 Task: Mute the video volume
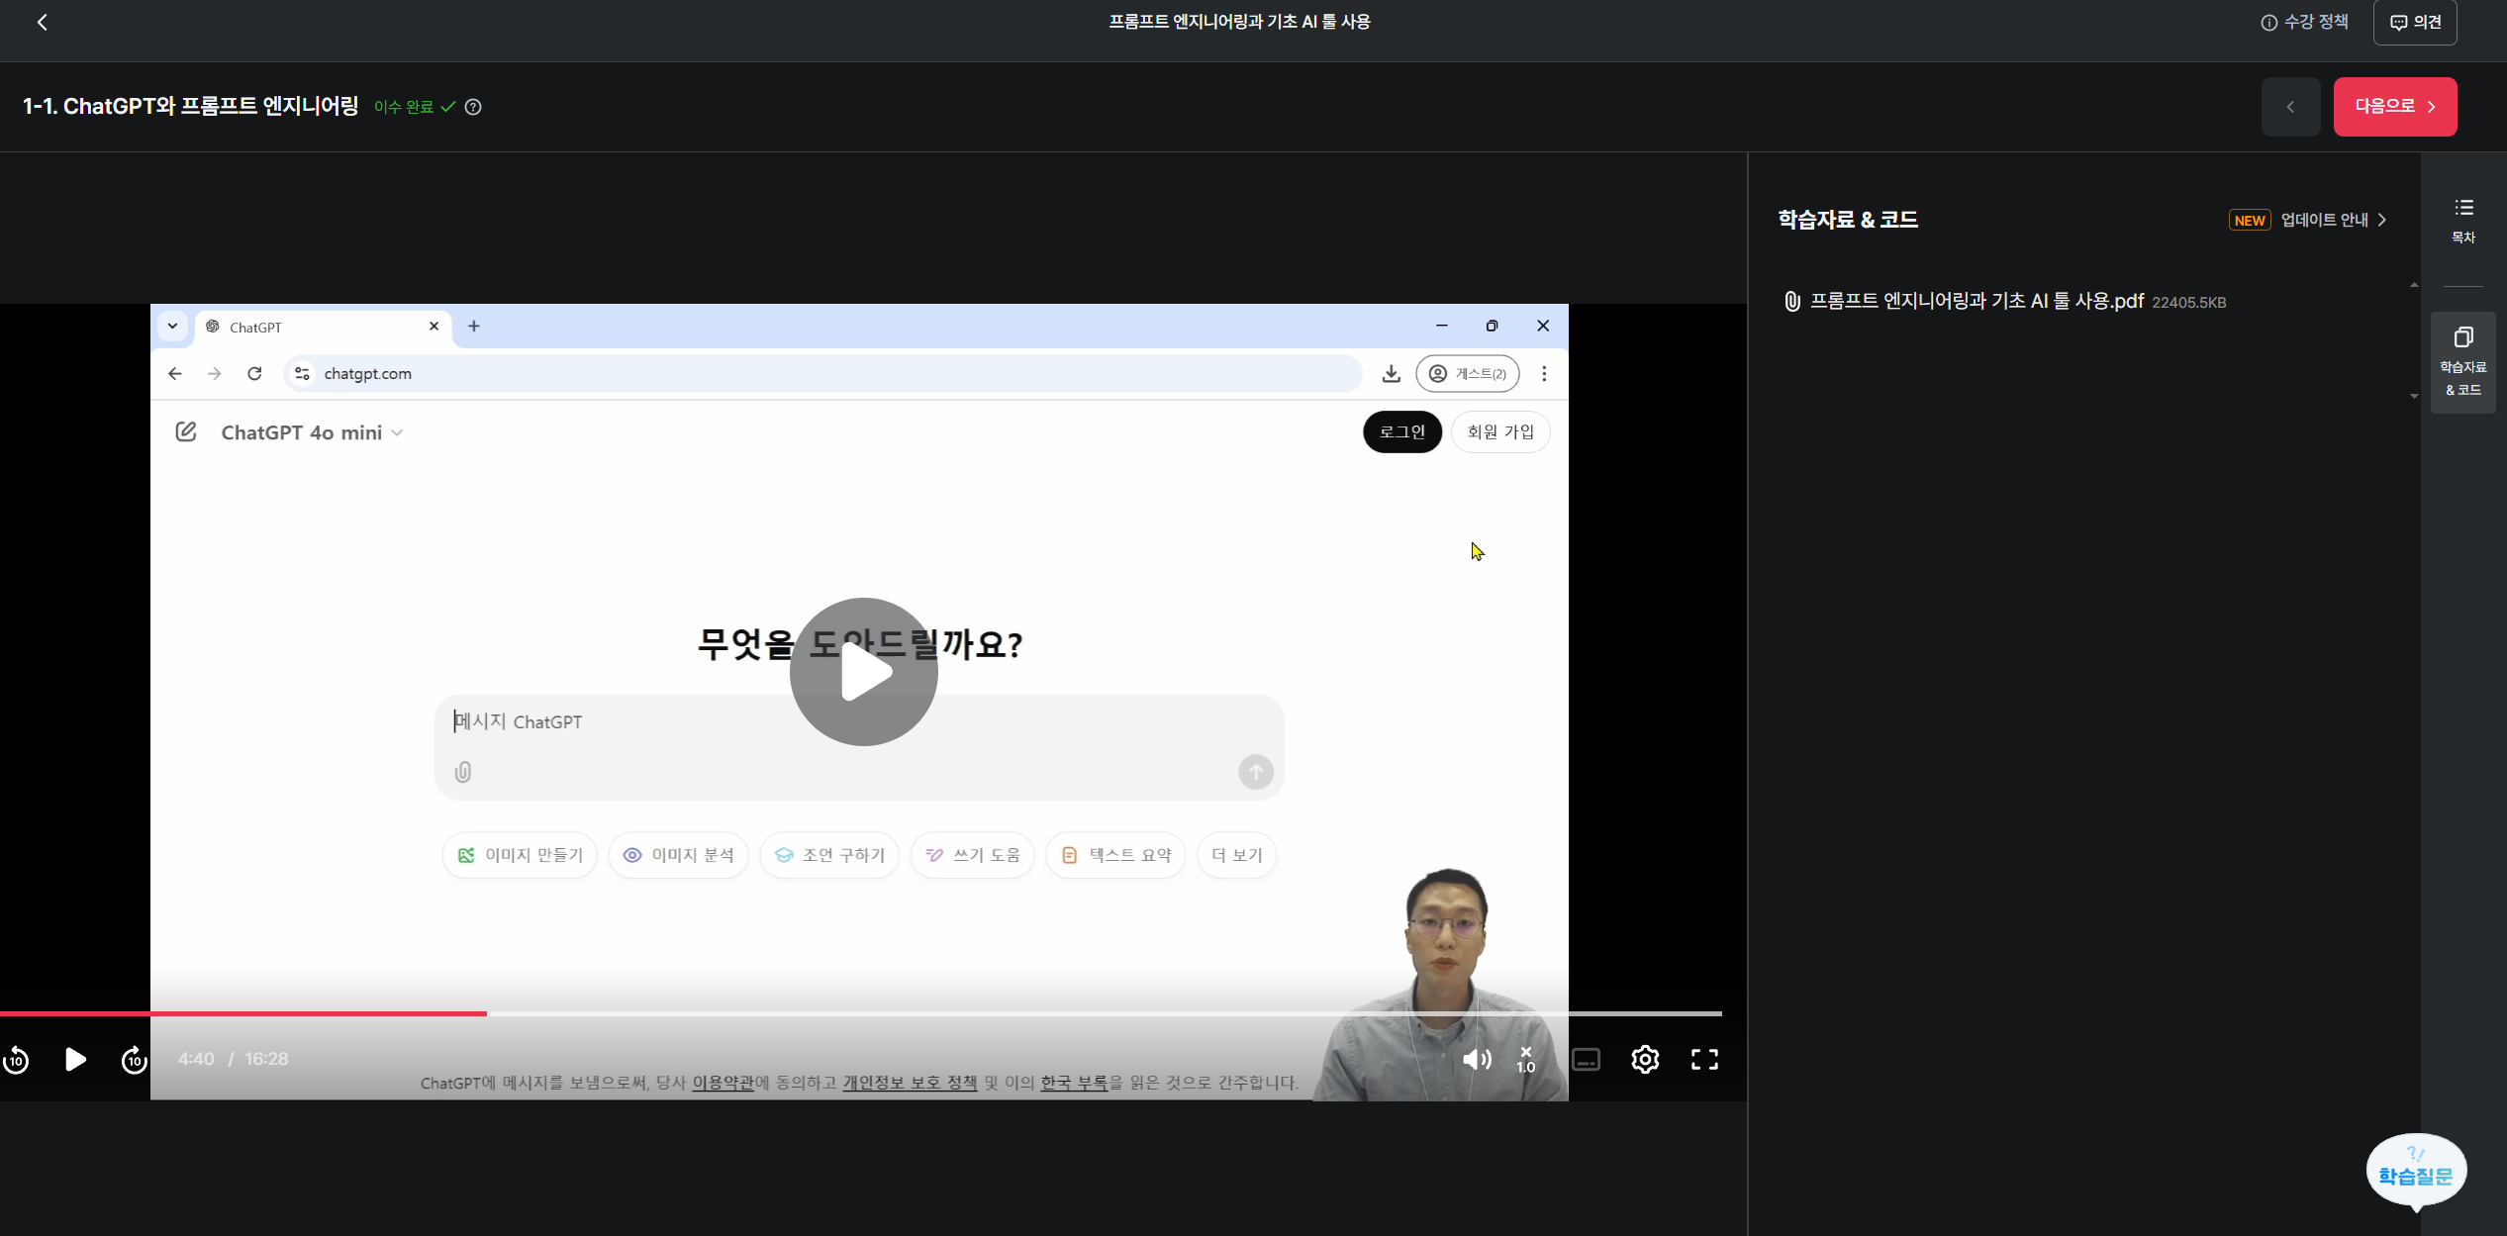[1477, 1060]
